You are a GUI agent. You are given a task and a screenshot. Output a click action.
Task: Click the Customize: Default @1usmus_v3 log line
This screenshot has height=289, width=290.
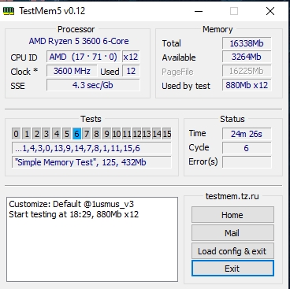pos(72,204)
